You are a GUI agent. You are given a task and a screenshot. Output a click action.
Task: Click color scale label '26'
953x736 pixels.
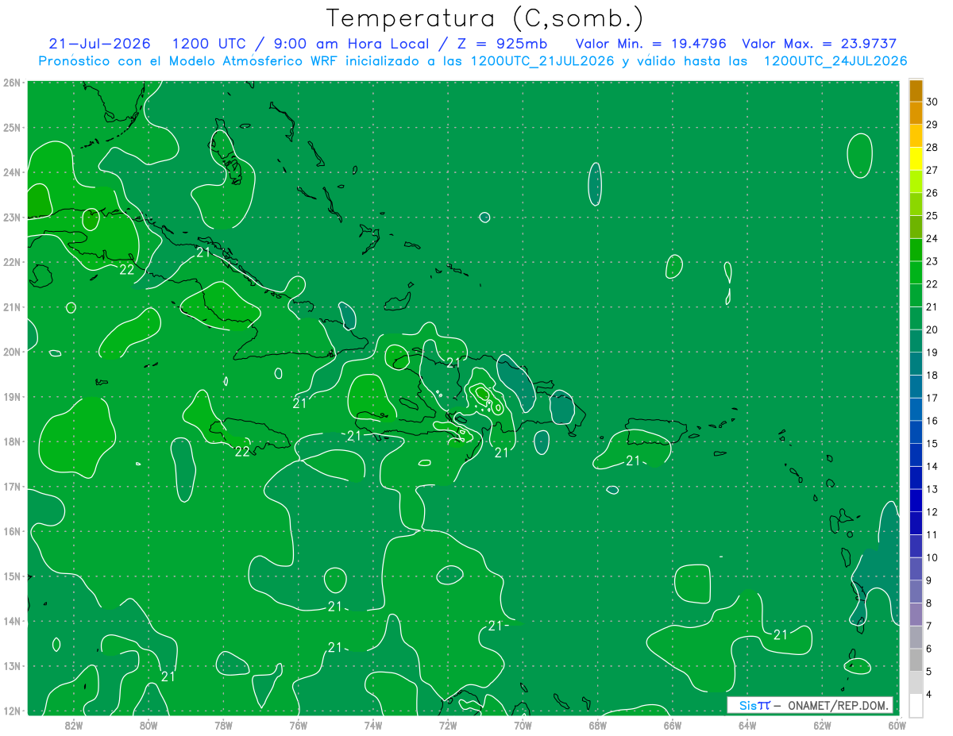(932, 193)
